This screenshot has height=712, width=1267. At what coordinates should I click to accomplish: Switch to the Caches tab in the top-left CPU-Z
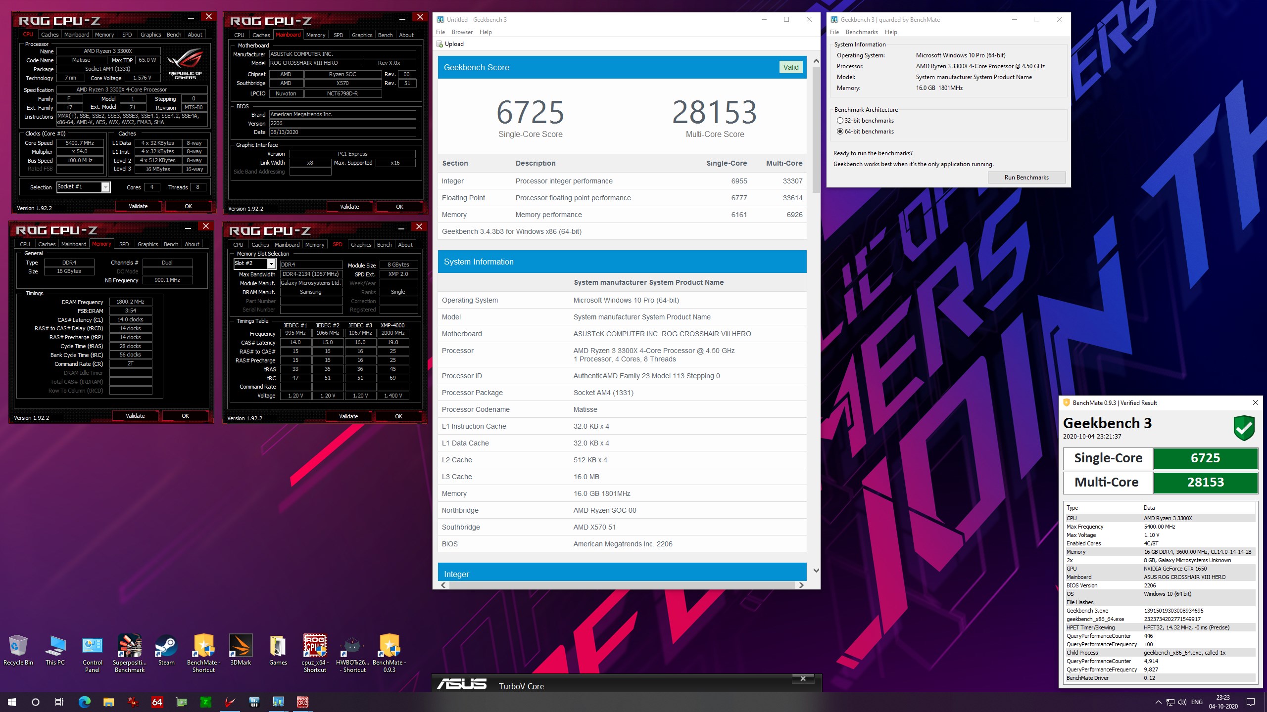[49, 35]
